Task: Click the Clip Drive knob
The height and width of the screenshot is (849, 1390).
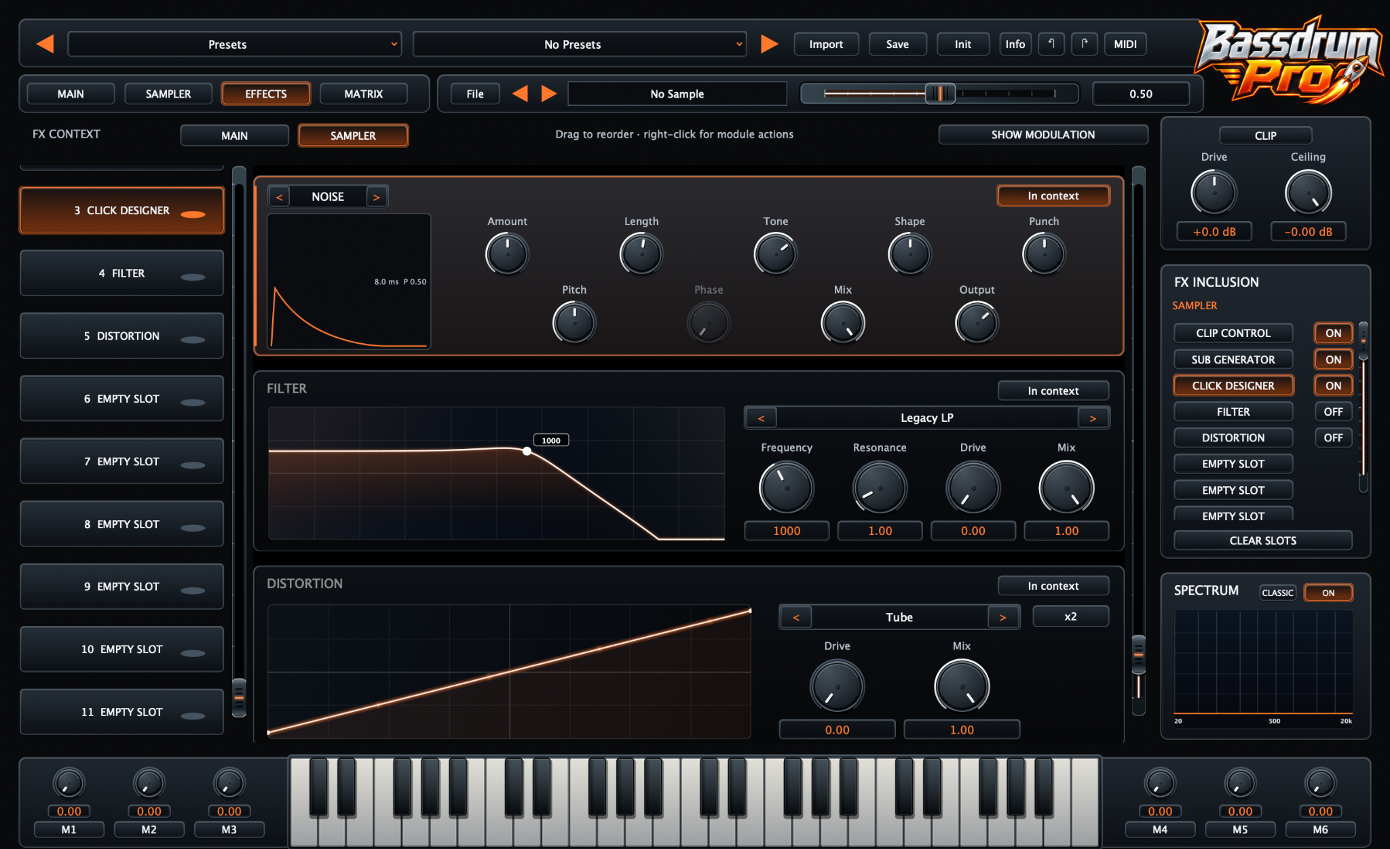Action: click(1214, 192)
